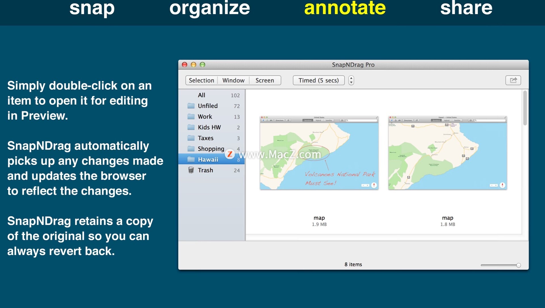Select the unannotated 1.8 MB map thumbnail
Viewport: 545px width, 308px height.
(448, 153)
